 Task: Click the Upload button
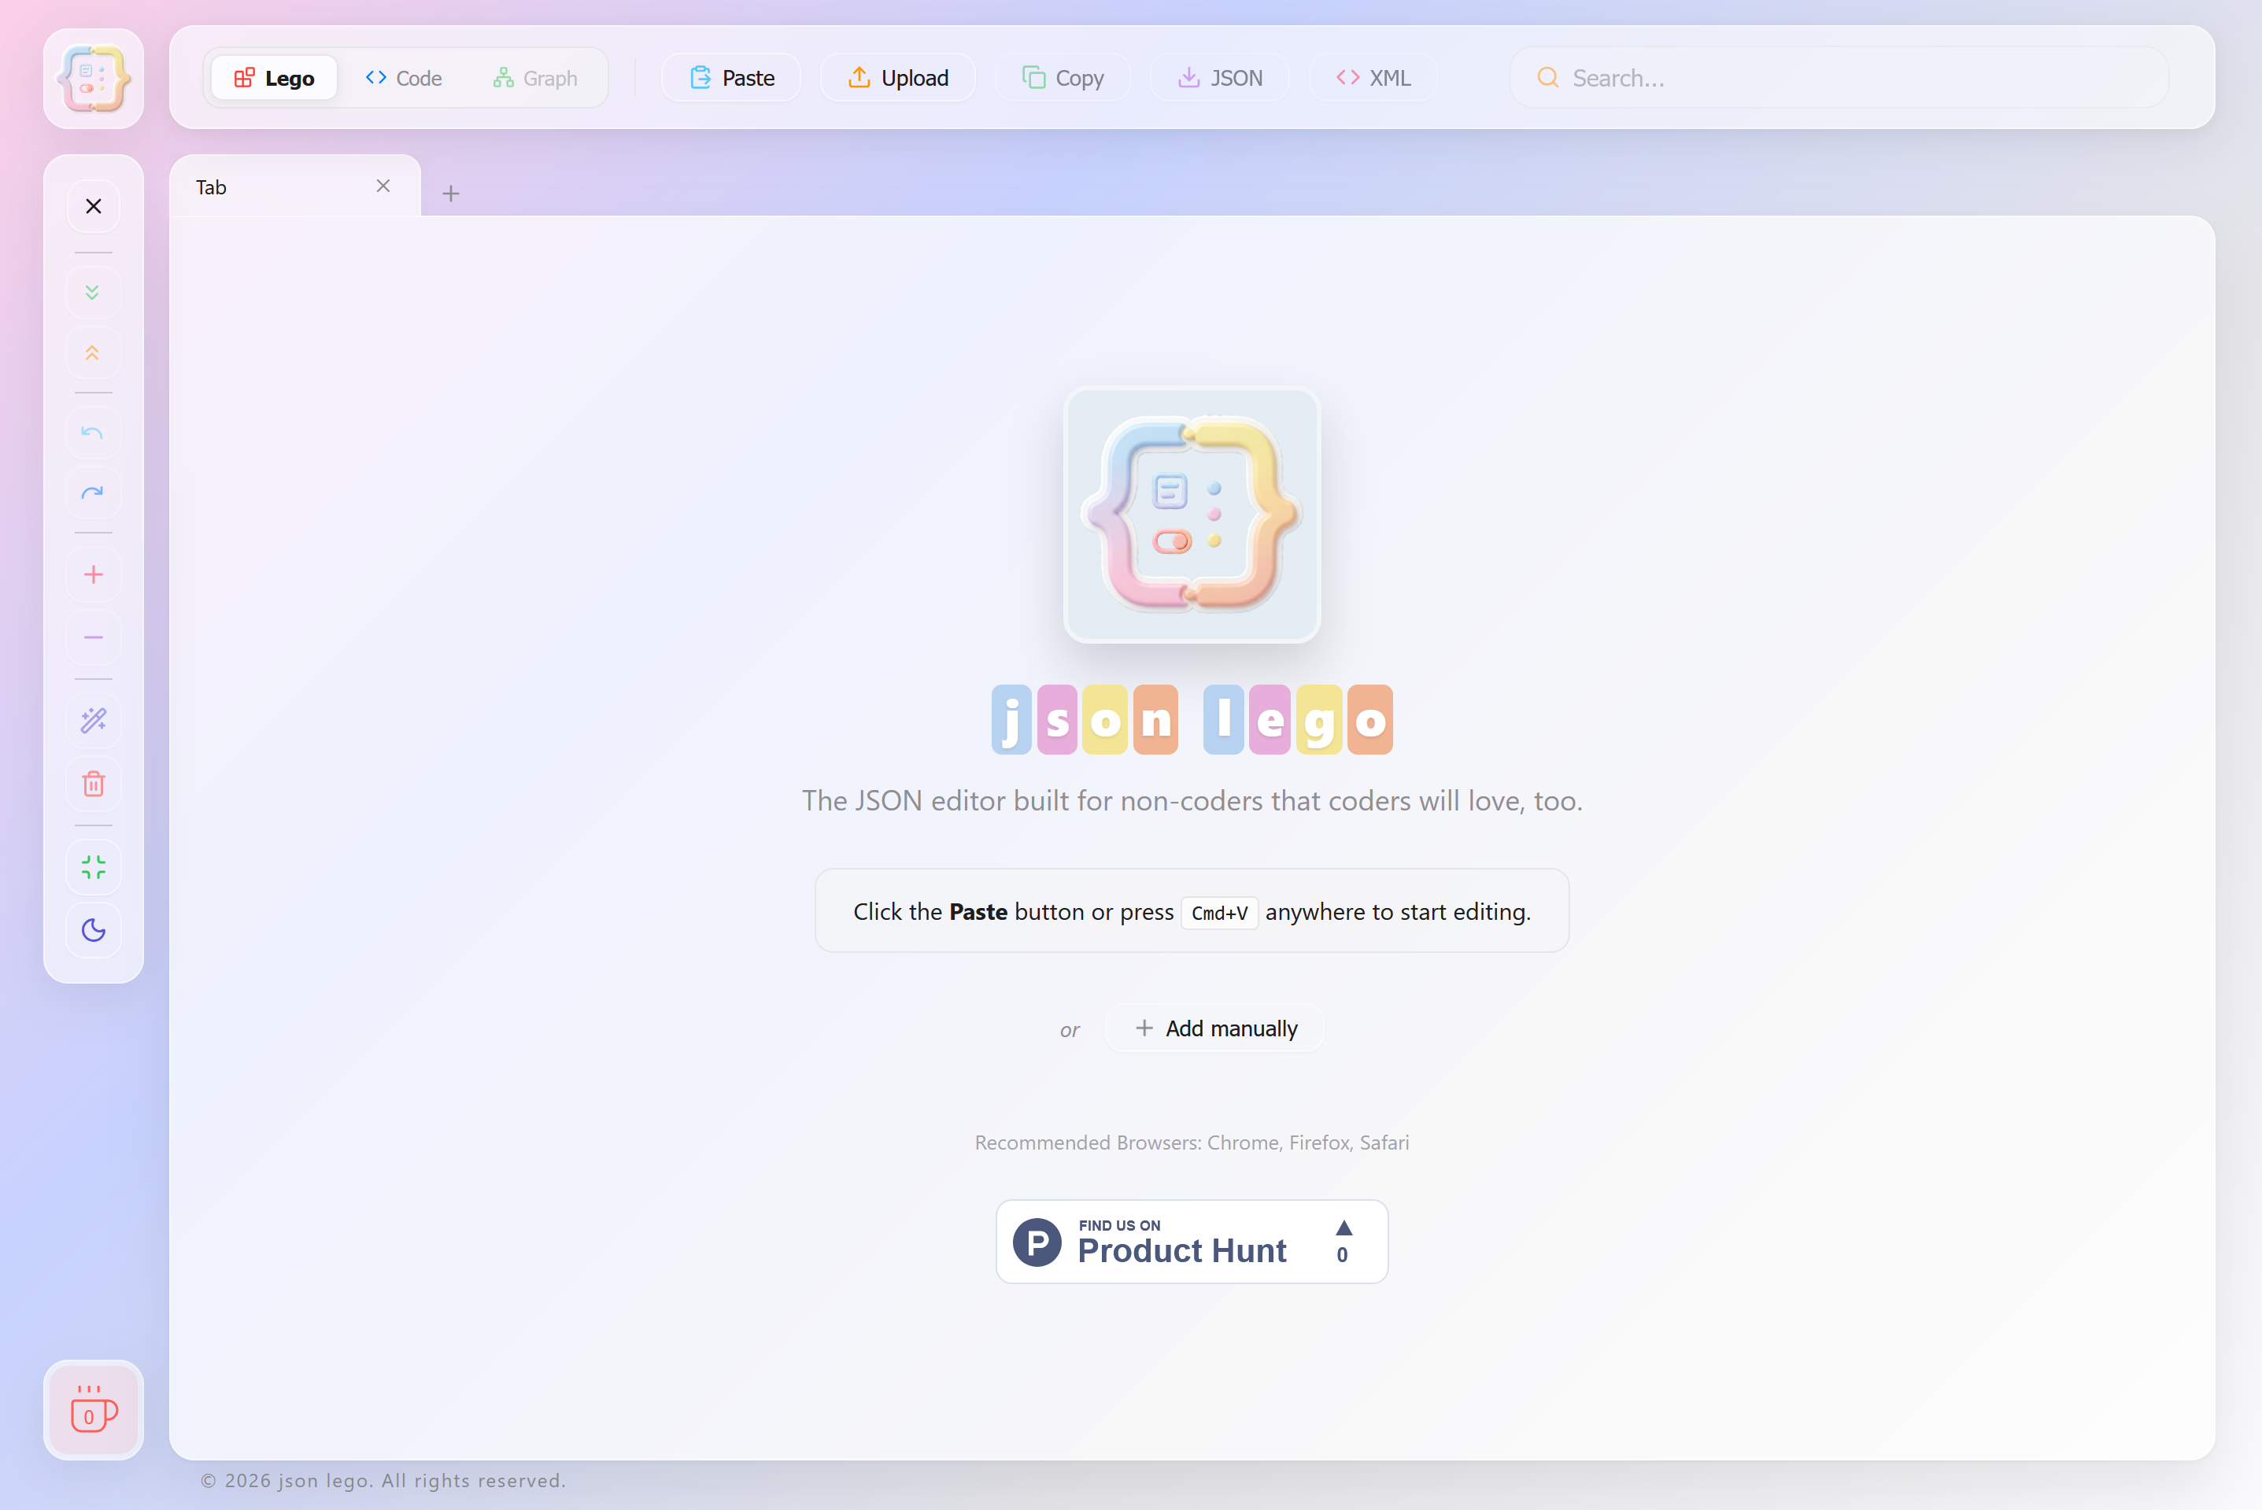[897, 78]
